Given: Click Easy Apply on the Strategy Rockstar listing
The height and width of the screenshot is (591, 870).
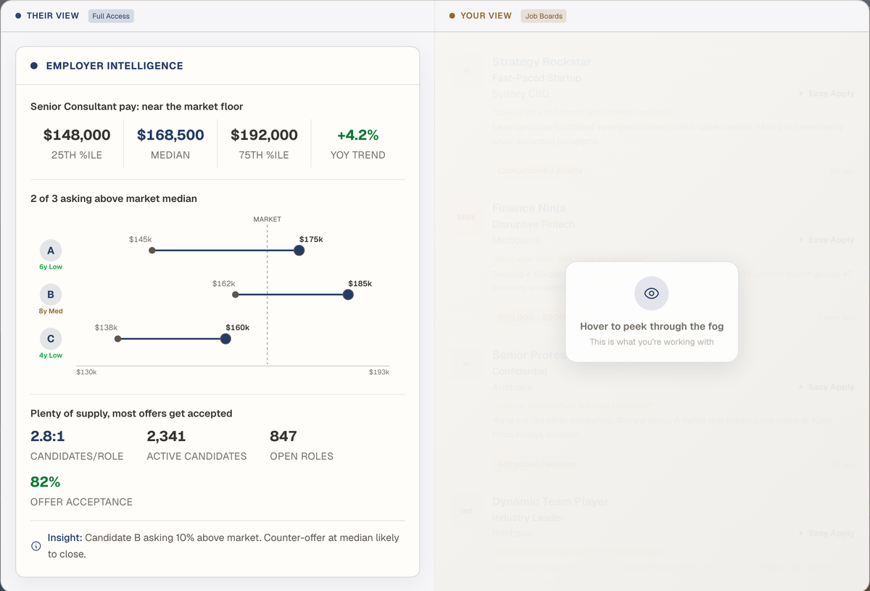Looking at the screenshot, I should 826,93.
